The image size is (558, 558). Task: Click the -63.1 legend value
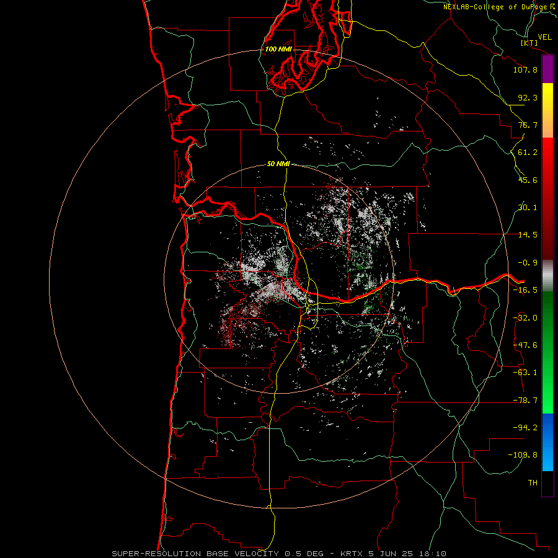point(525,373)
